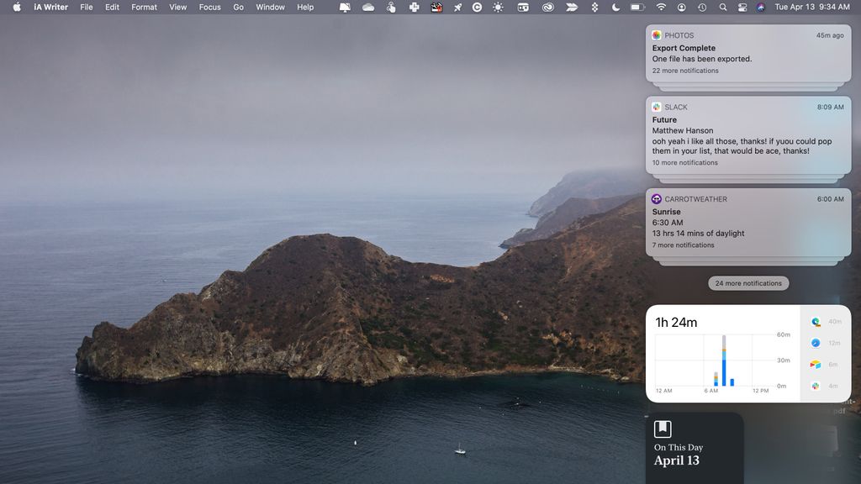The height and width of the screenshot is (484, 861).
Task: Click the 24 more notifications button
Action: 747,283
